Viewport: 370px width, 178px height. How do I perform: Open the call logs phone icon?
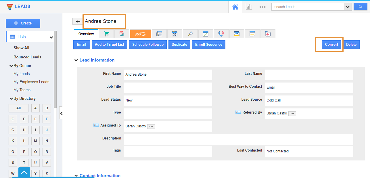click(221, 34)
